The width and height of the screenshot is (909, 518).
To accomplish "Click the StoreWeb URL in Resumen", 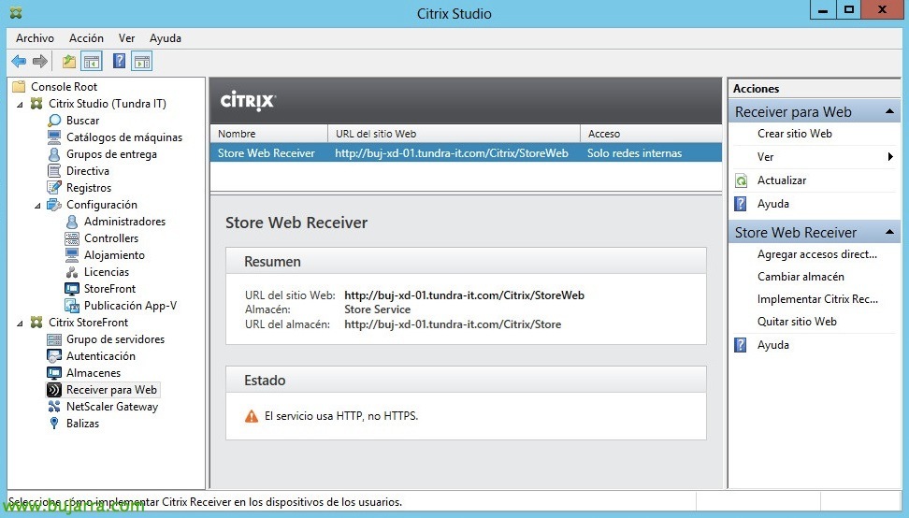I will click(x=465, y=295).
